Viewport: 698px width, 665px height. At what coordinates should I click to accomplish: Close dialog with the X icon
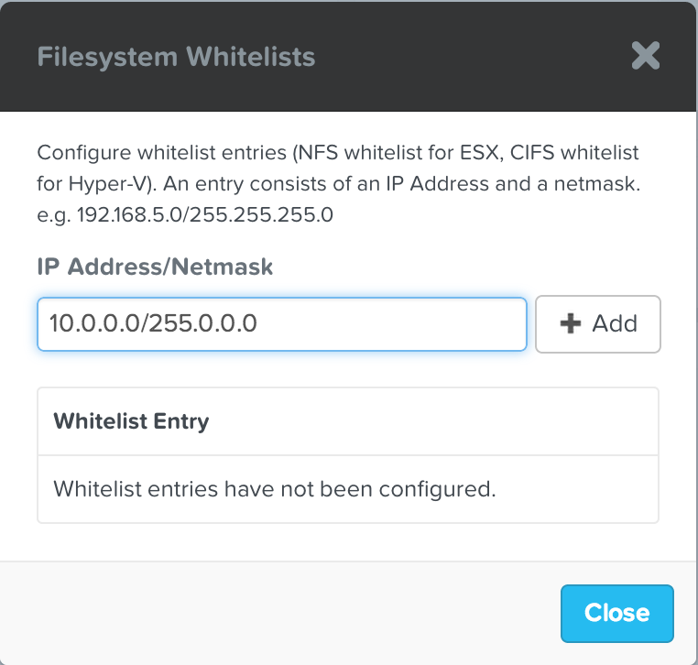646,57
